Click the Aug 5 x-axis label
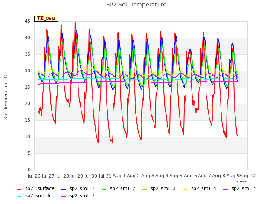Image resolution: width=273 pixels, height=204 pixels. point(176,176)
